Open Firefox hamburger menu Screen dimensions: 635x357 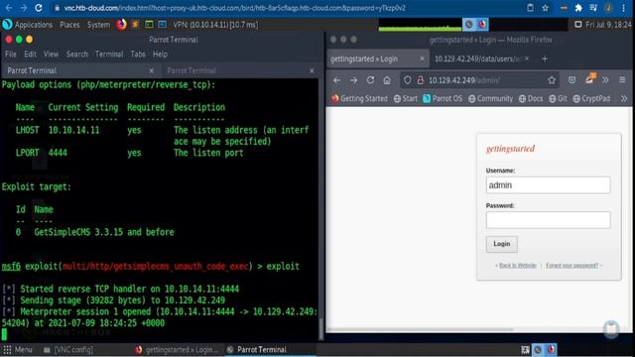click(x=622, y=80)
